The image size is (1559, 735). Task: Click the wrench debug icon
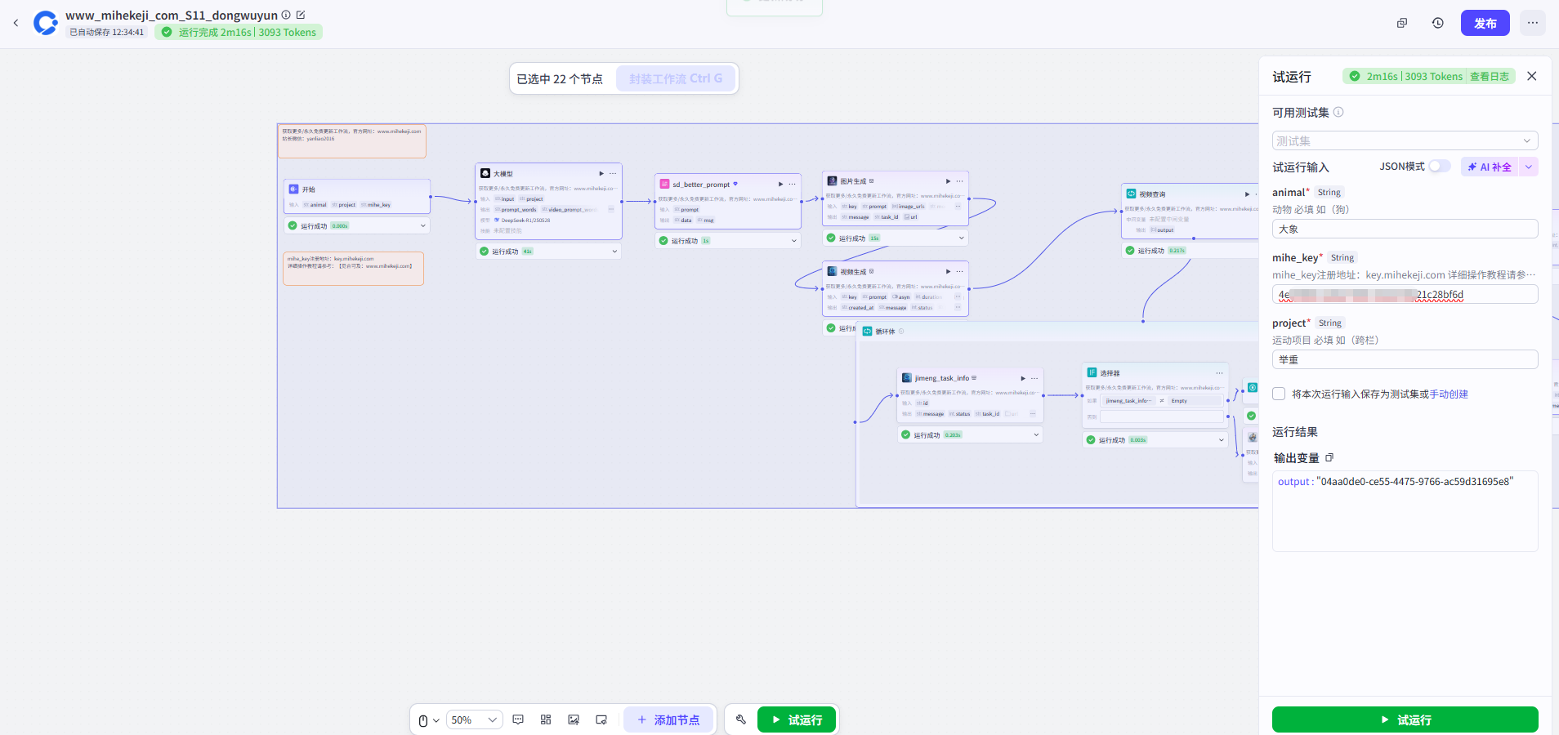tap(741, 719)
